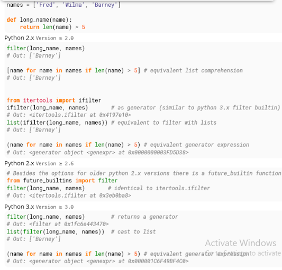Image resolution: width=282 pixels, height=270 pixels.
Task: Click the 'Python 3.x Version ≥ 3.0' heading
Action: 39,207
